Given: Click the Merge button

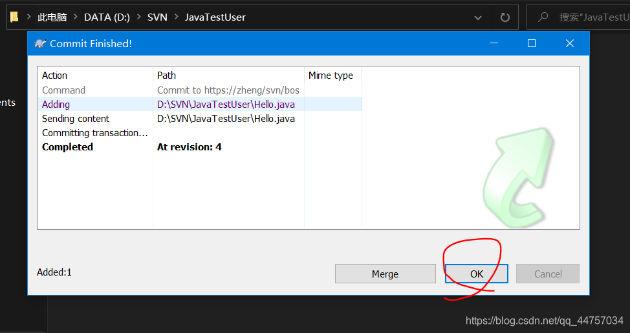Looking at the screenshot, I should (386, 274).
